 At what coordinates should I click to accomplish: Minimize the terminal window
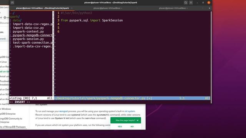197,3
